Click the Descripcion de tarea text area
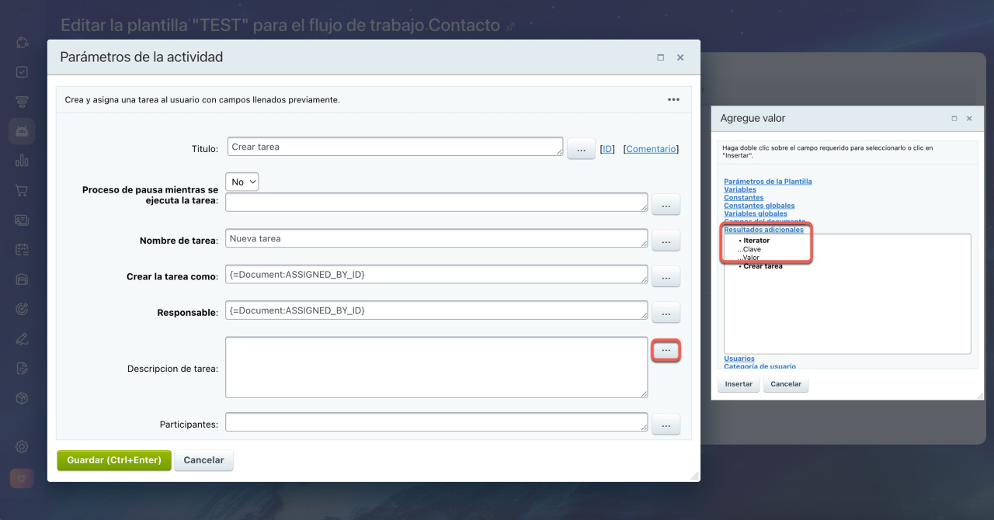Viewport: 994px width, 520px height. pyautogui.click(x=436, y=367)
